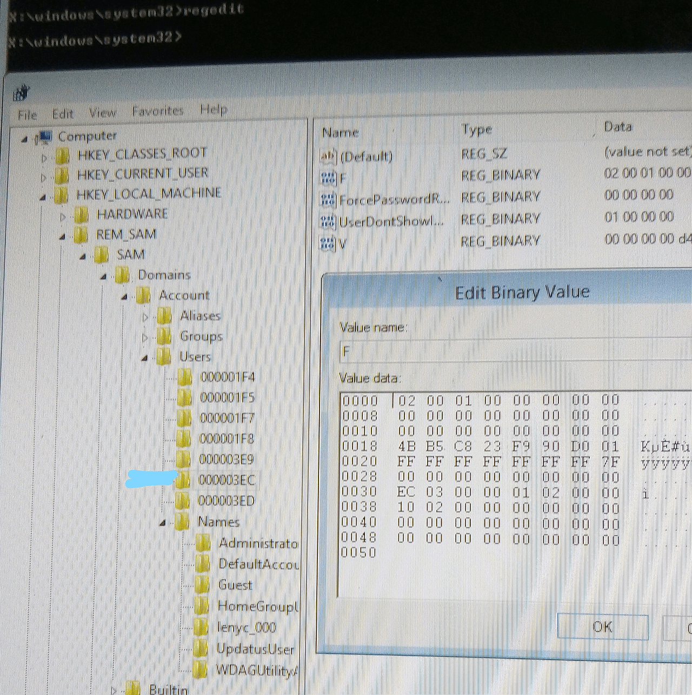
Task: Collapse the REM_SAM key
Action: click(x=62, y=237)
